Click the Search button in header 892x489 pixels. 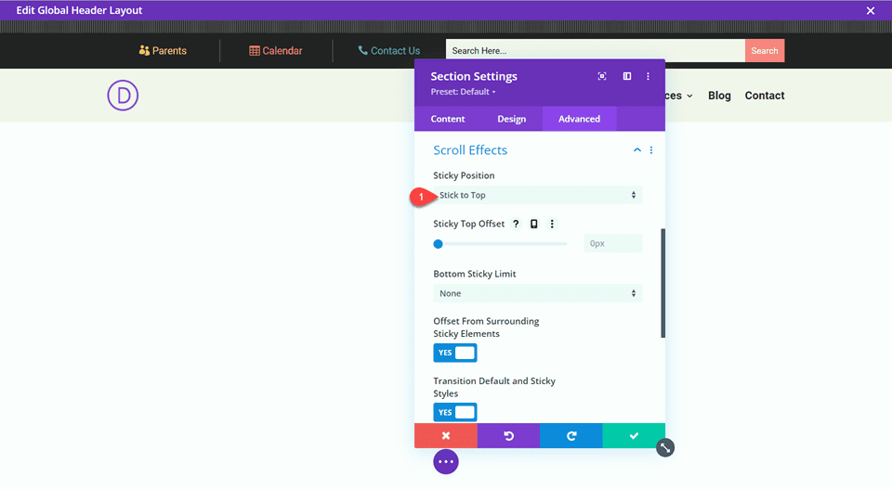pyautogui.click(x=764, y=51)
